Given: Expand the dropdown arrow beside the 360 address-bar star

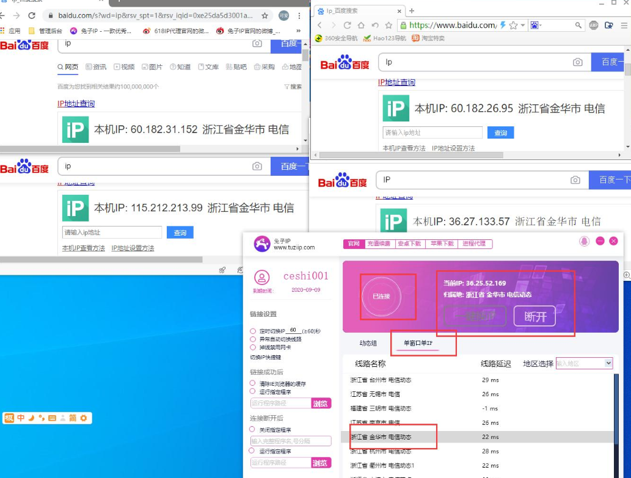Looking at the screenshot, I should point(523,25).
